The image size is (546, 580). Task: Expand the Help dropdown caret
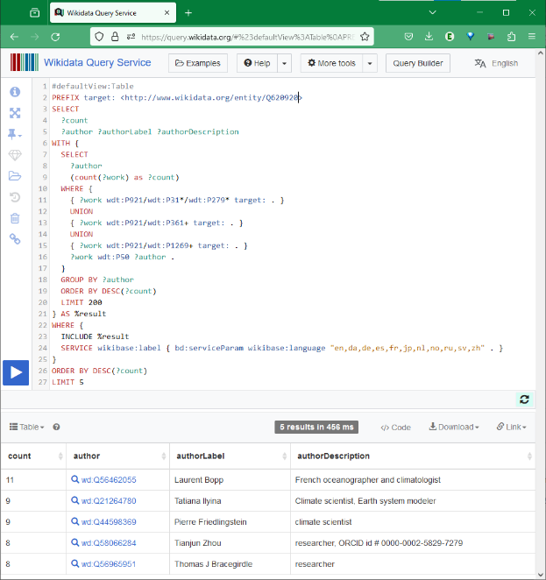[284, 63]
